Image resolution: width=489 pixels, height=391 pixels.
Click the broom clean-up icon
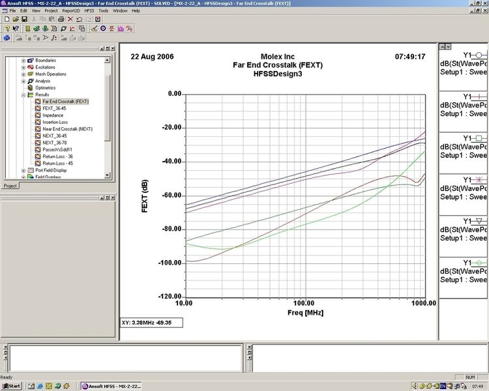[94, 29]
